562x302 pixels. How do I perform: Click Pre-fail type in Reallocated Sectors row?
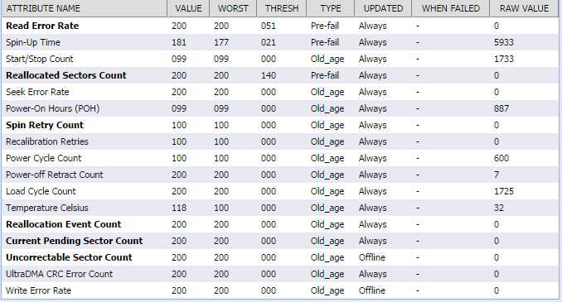[x=325, y=75]
